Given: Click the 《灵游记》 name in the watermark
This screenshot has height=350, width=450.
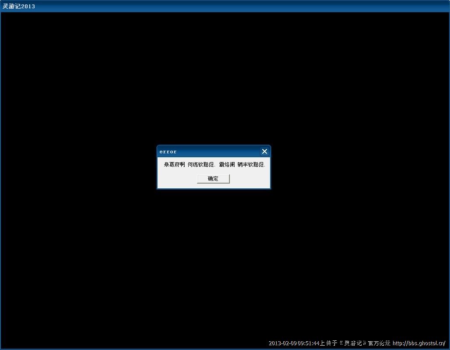Looking at the screenshot, I should click(x=352, y=343).
